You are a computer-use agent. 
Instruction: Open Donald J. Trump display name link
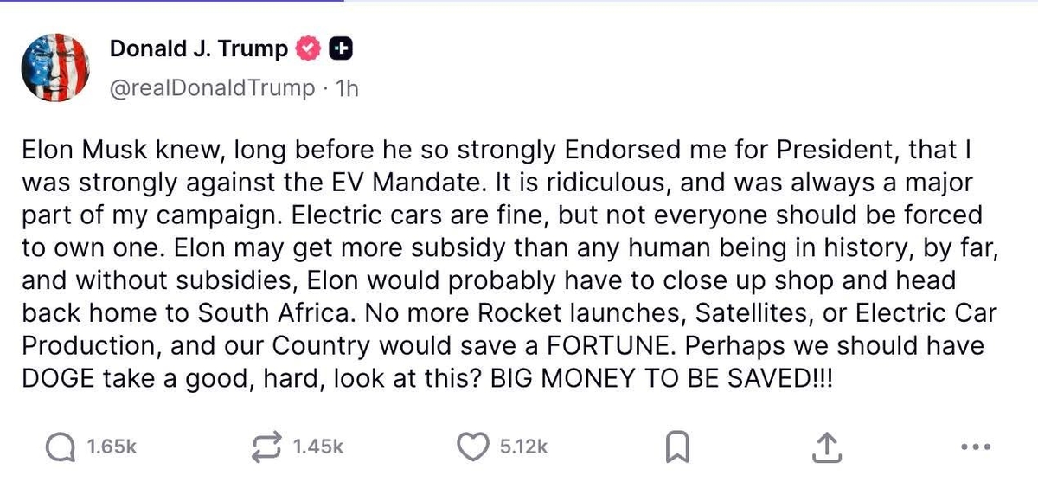(199, 50)
